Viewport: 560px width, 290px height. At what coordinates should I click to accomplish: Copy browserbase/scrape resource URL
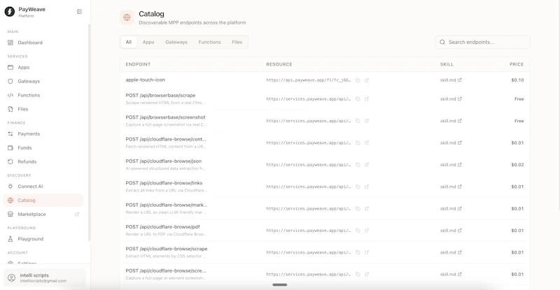(358, 99)
